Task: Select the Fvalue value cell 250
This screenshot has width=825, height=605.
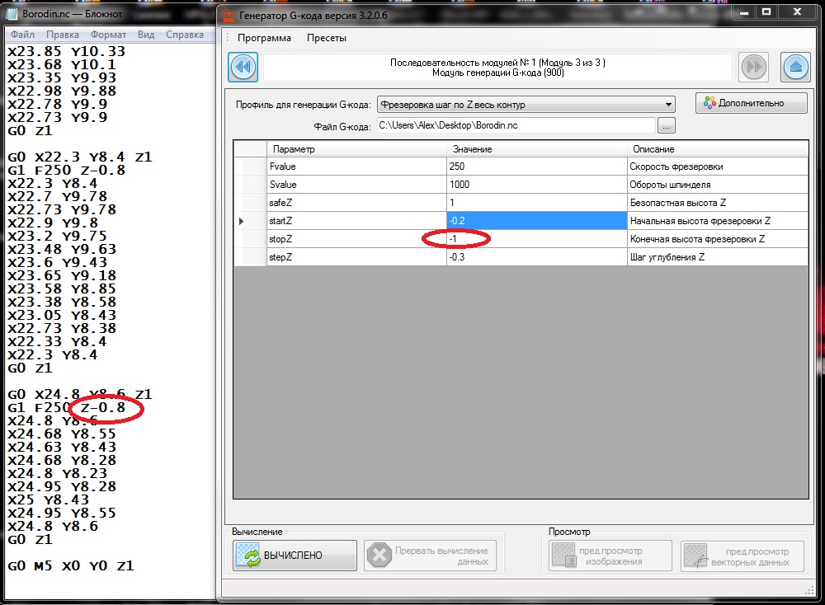Action: click(x=537, y=166)
